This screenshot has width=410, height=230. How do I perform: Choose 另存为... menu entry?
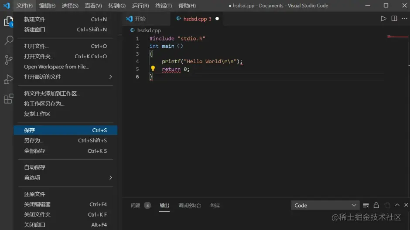click(65, 140)
